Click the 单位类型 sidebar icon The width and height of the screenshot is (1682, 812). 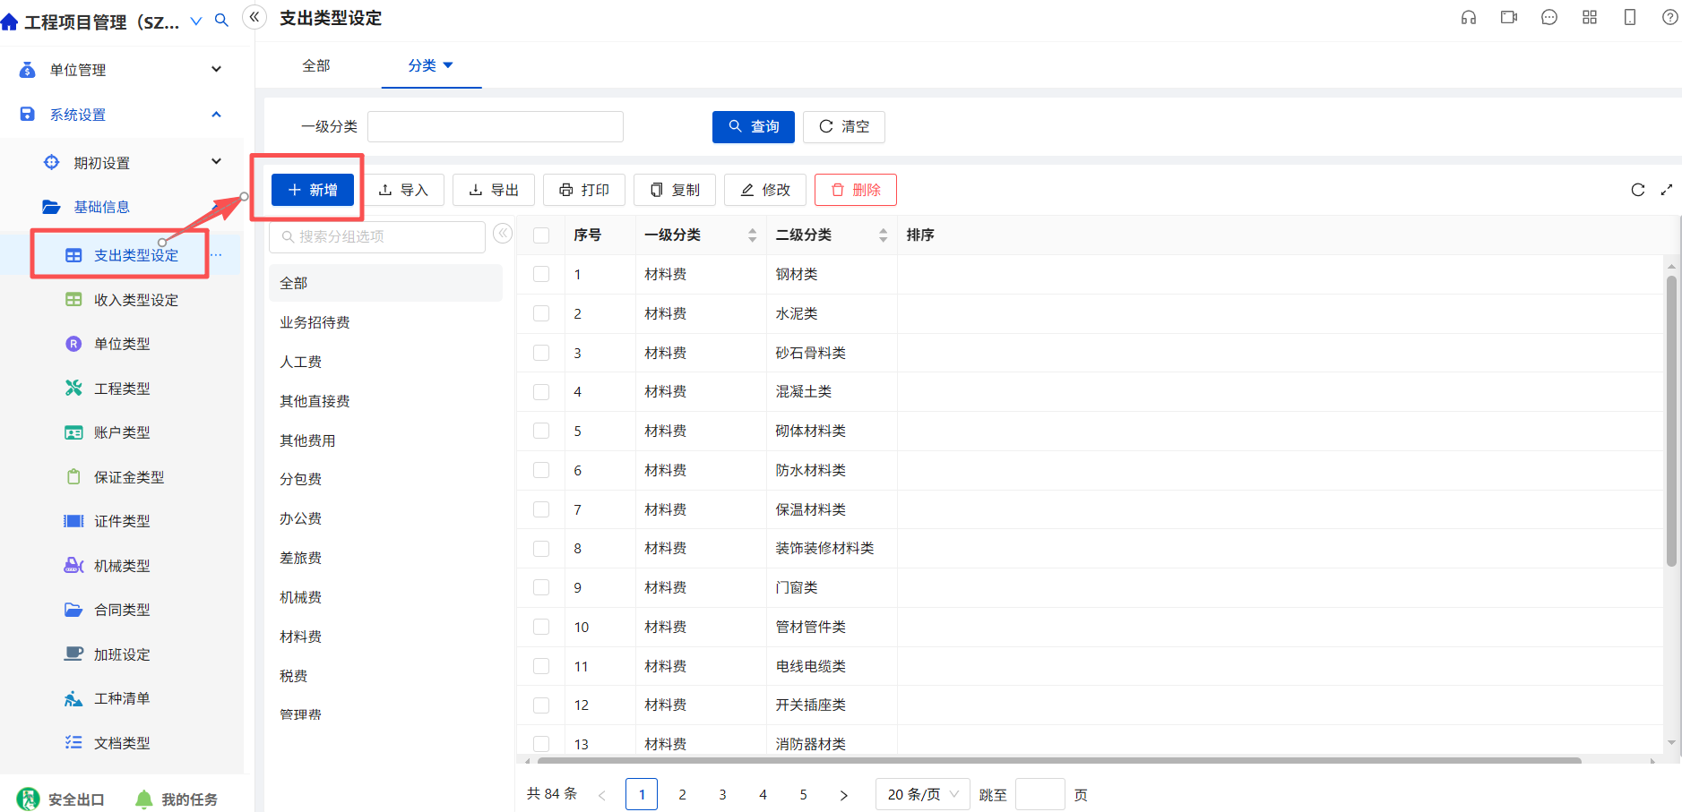click(73, 344)
